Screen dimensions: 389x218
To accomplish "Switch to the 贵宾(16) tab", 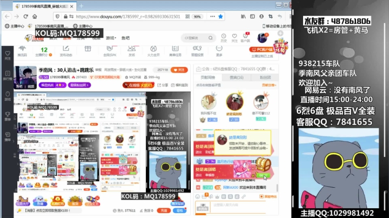I will pyautogui.click(x=237, y=78).
